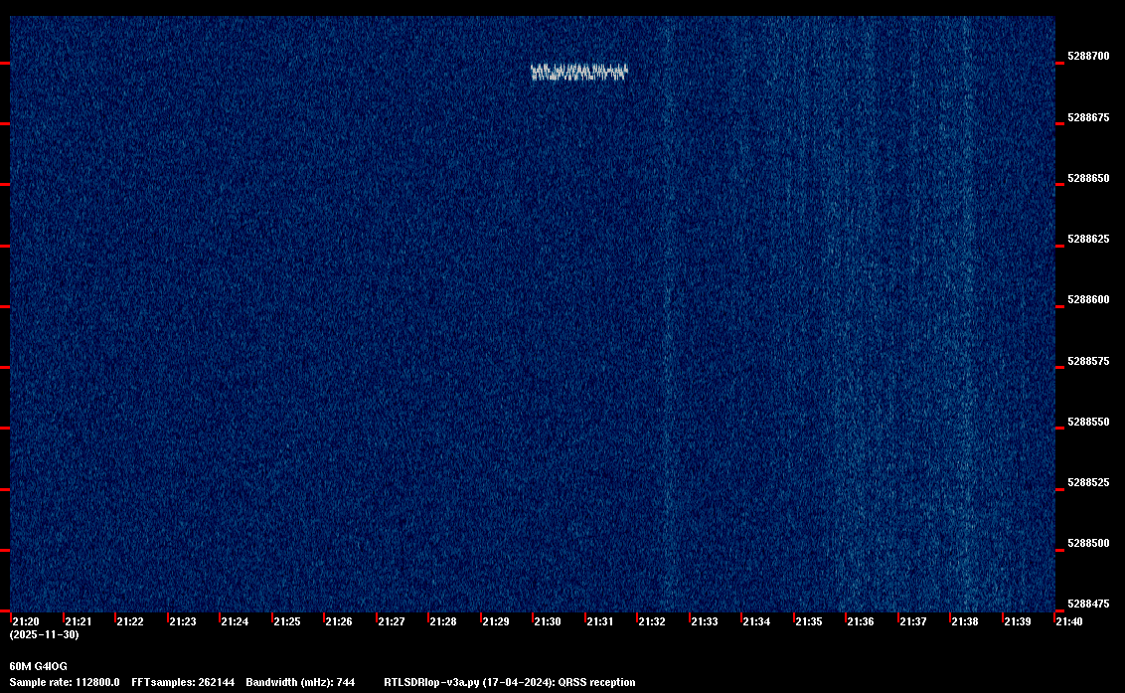This screenshot has width=1125, height=693.
Task: Click the 21:35 time axis label
Action: coord(809,621)
